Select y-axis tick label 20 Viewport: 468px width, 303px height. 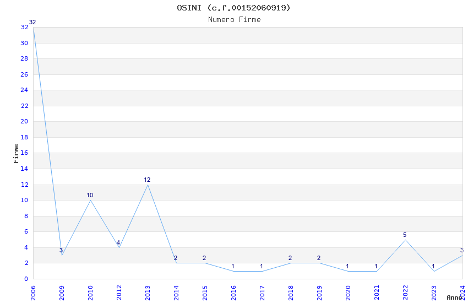(24, 122)
